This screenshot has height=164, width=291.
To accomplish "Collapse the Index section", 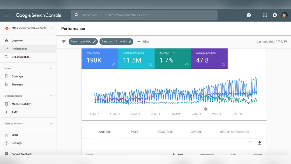I will (51, 68).
